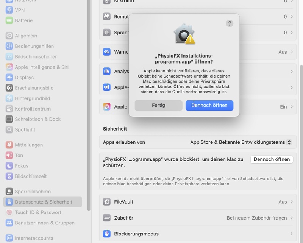Open the Apple Intelligence & Siri icon

point(9,67)
